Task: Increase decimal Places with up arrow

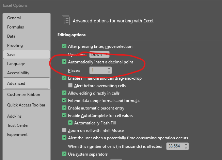Action: point(109,69)
